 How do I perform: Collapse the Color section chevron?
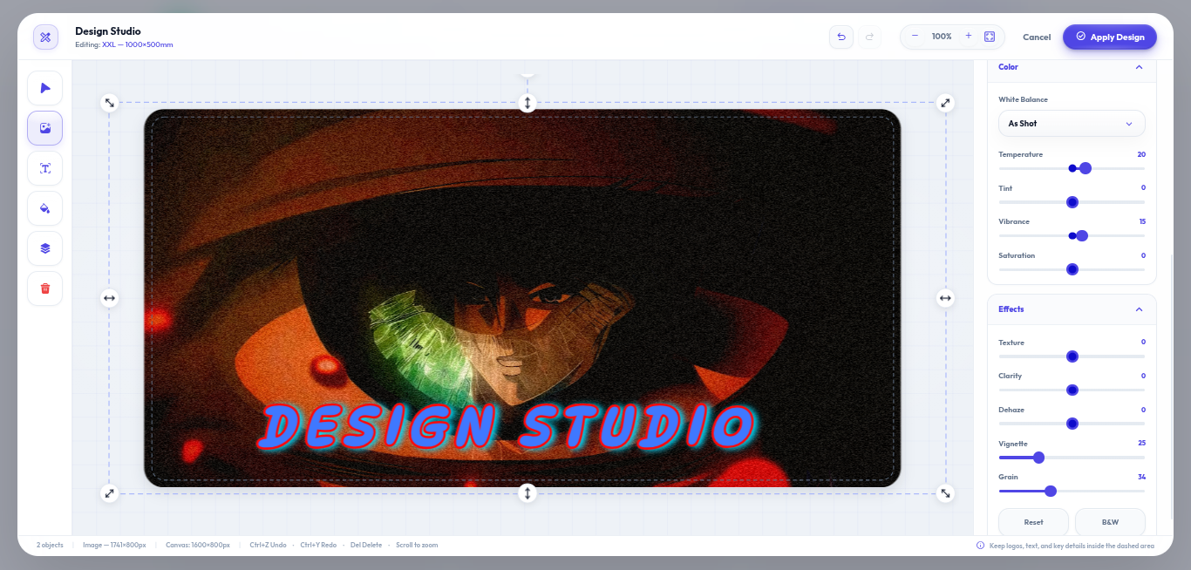[x=1139, y=67]
